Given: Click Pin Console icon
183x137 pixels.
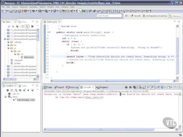Looking at the screenshot, I should point(158,87).
